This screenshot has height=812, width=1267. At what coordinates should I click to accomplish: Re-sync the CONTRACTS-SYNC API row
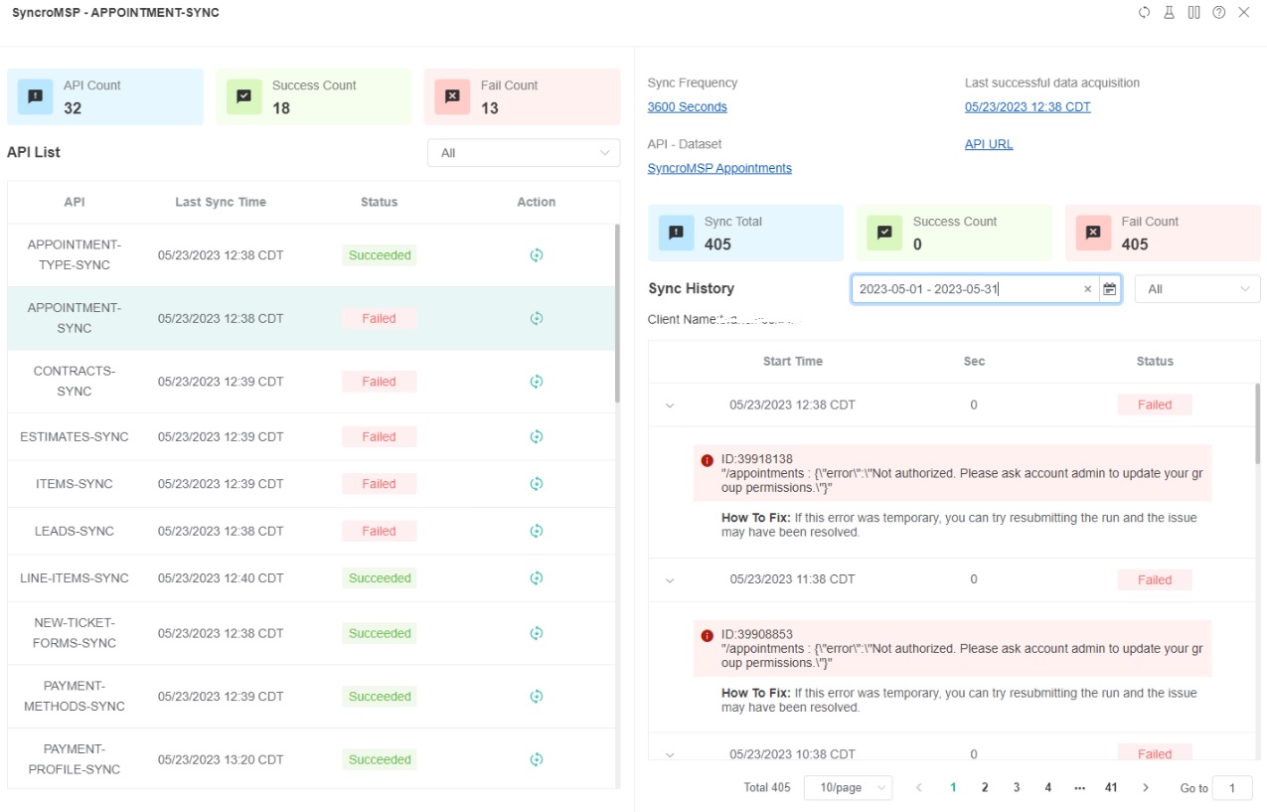click(537, 382)
